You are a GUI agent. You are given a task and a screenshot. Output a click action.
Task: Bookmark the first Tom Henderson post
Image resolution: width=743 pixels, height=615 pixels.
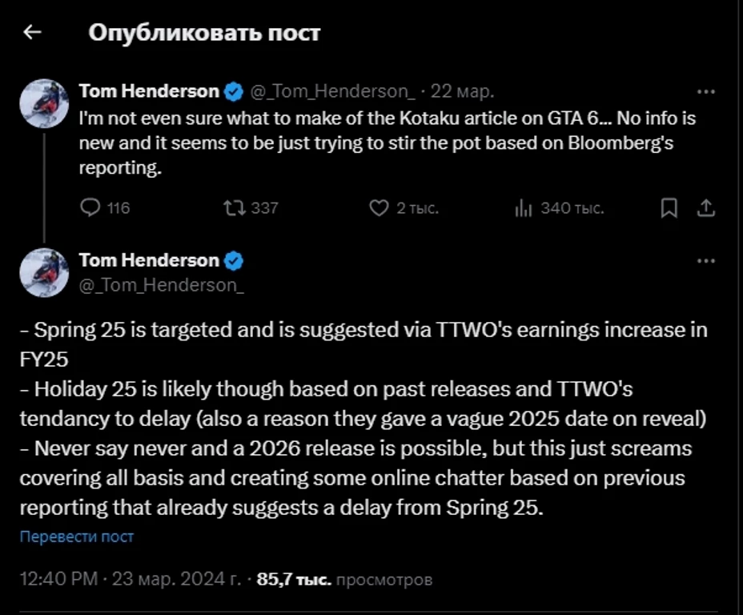tap(669, 208)
